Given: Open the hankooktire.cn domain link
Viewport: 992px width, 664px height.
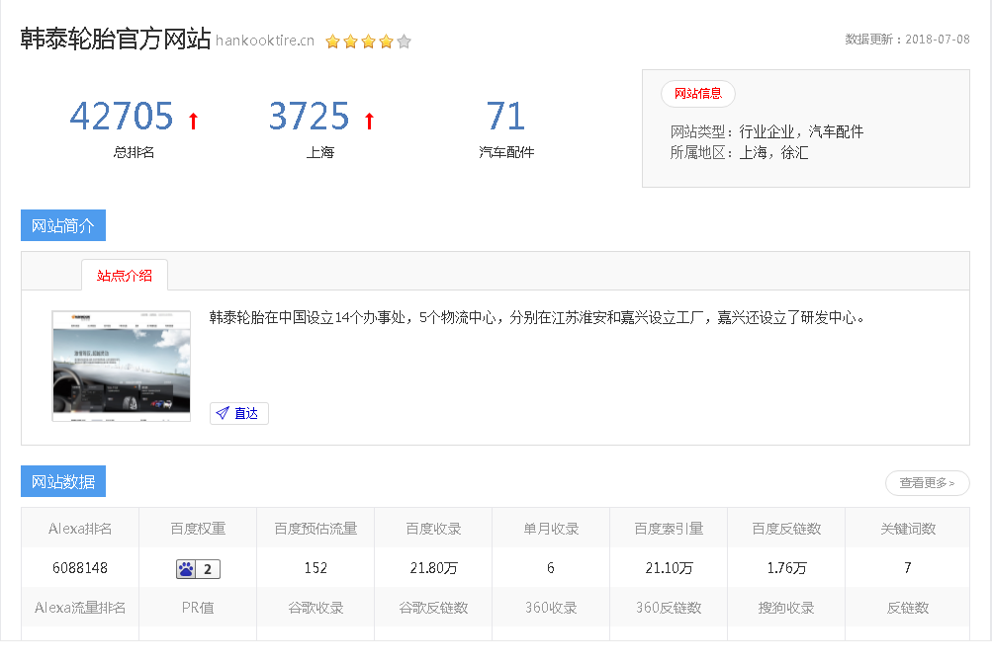Looking at the screenshot, I should pyautogui.click(x=264, y=41).
